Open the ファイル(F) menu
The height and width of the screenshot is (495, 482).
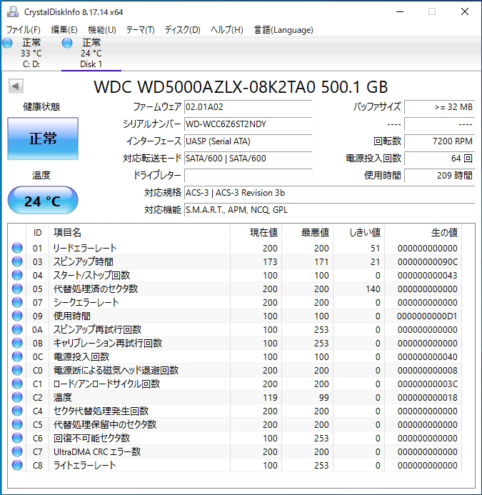(24, 30)
